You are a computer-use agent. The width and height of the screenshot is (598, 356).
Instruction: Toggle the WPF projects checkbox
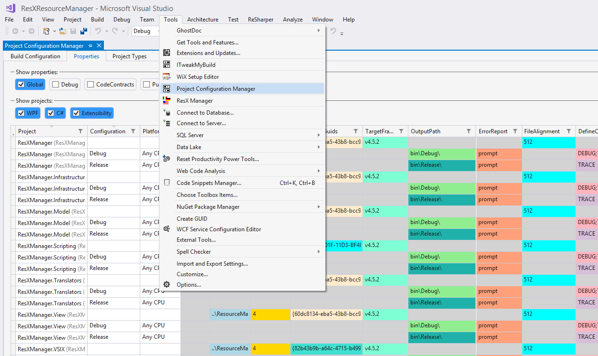point(21,113)
